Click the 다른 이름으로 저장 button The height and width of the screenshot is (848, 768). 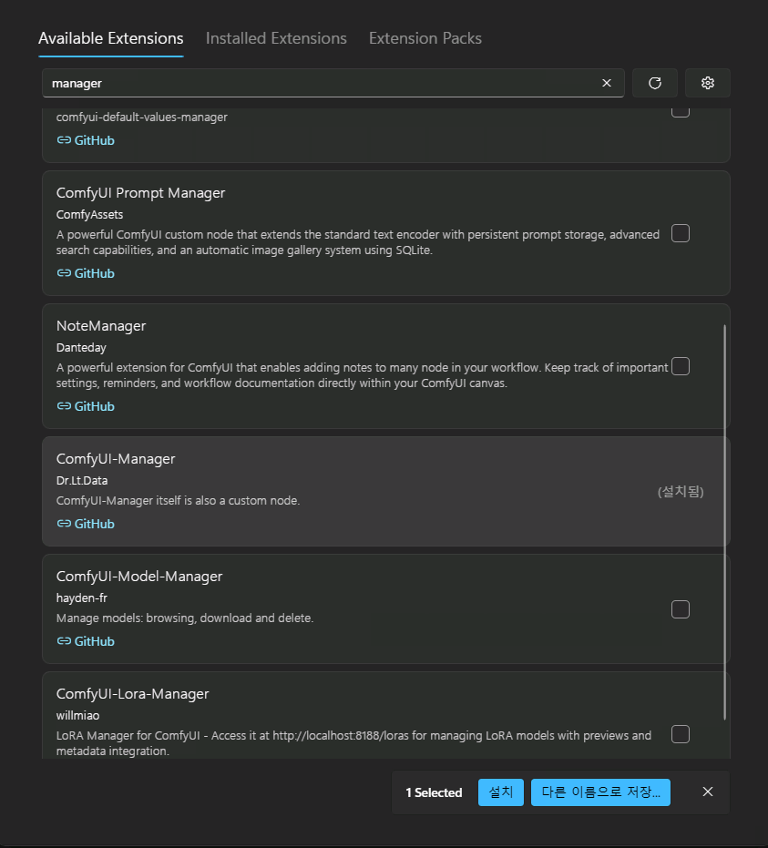(600, 792)
